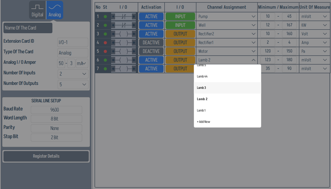This screenshot has height=189, width=331.
Task: Click the green status indicator in row 7
Action: 105,69
